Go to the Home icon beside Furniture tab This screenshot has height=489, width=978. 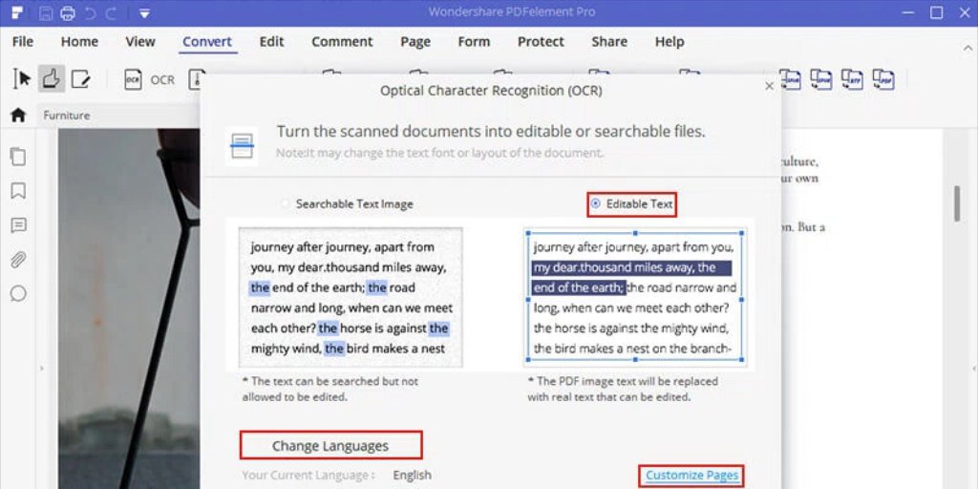click(x=19, y=115)
